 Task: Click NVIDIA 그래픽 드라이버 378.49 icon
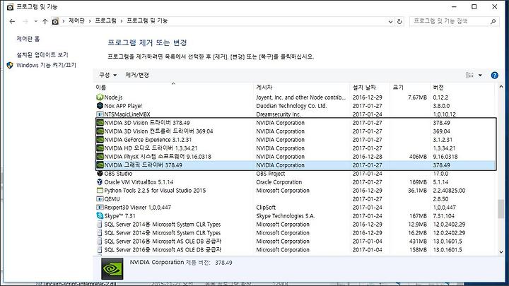pyautogui.click(x=100, y=165)
